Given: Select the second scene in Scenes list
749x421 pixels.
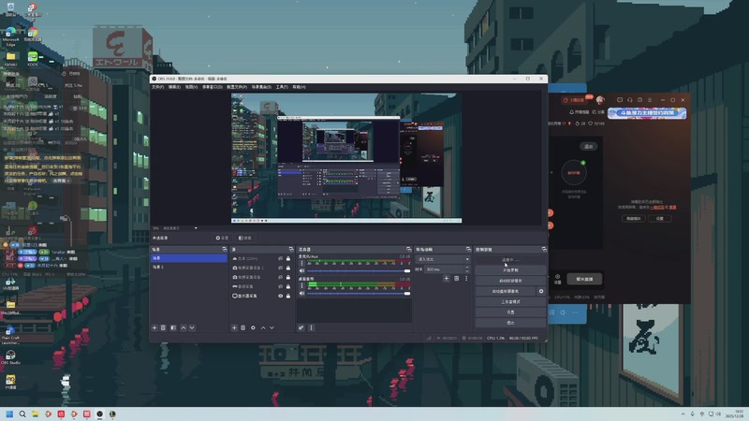Looking at the screenshot, I should [x=189, y=267].
